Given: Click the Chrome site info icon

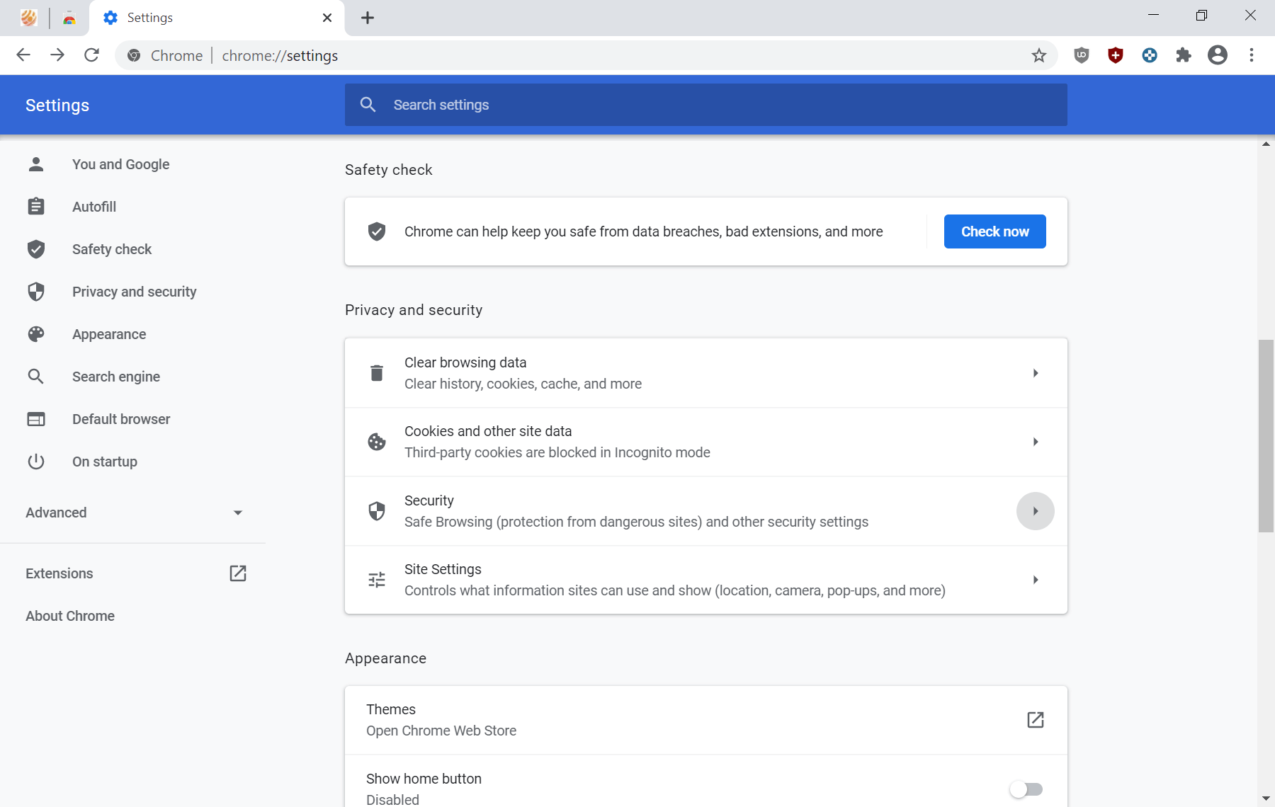Looking at the screenshot, I should pos(134,55).
